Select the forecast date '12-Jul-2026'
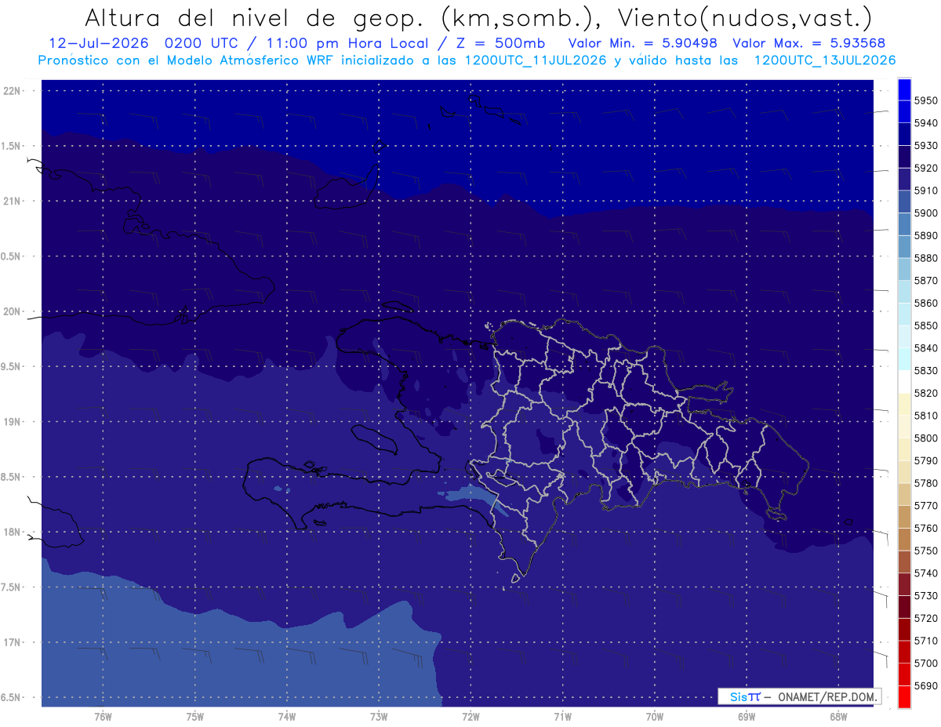Viewport: 941px width, 727px height. coord(100,43)
